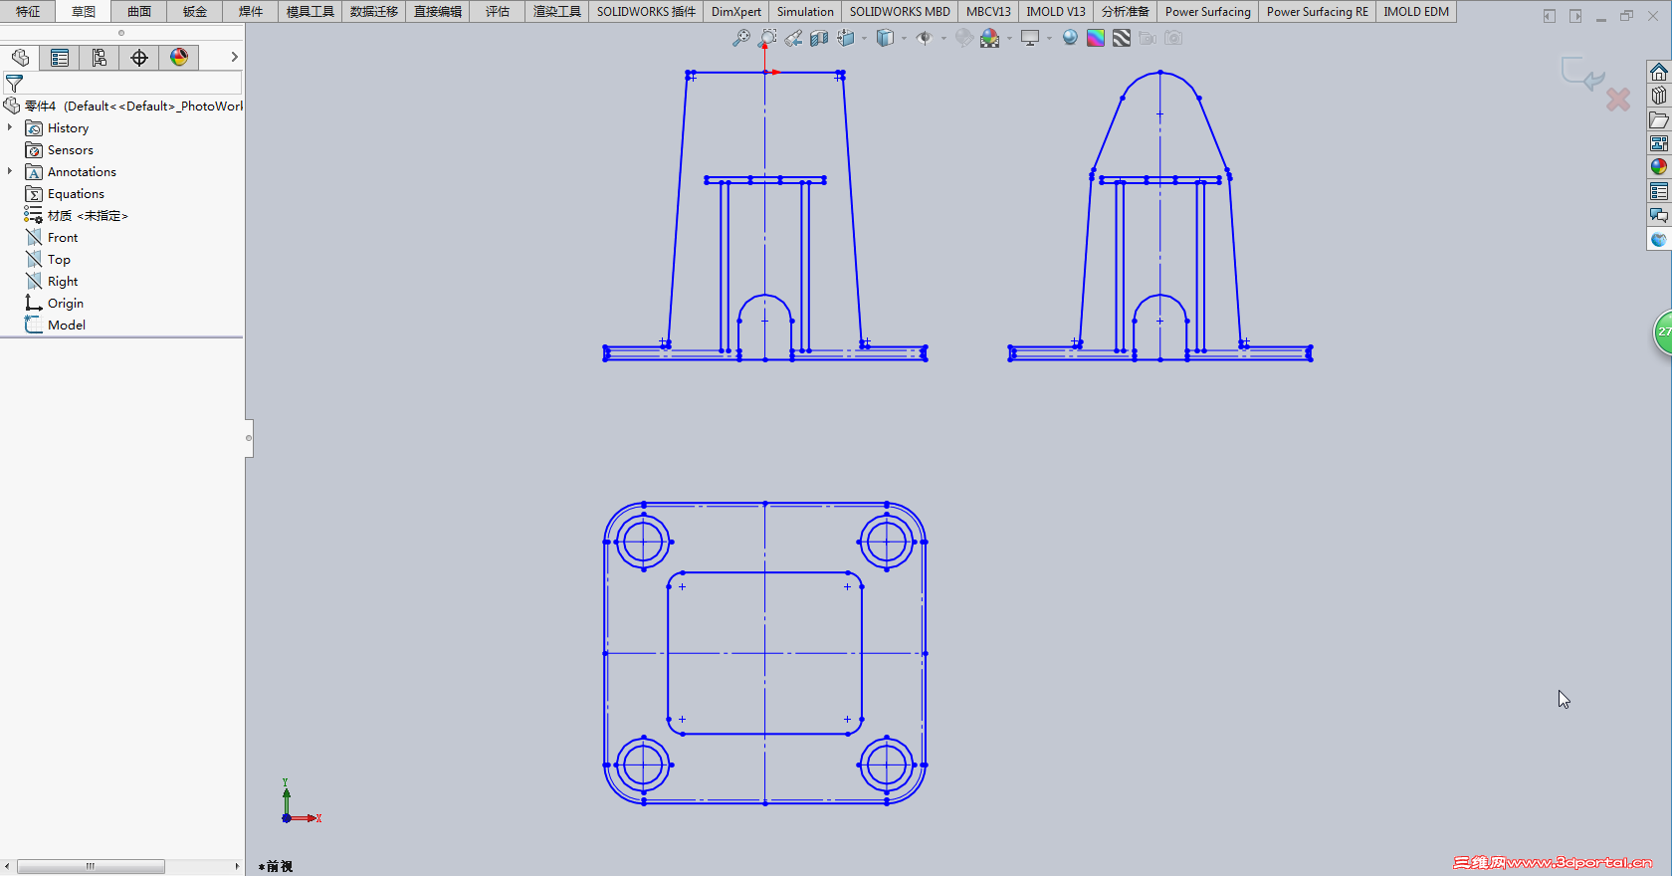
Task: Open the 直接编辑 tab
Action: tap(438, 12)
